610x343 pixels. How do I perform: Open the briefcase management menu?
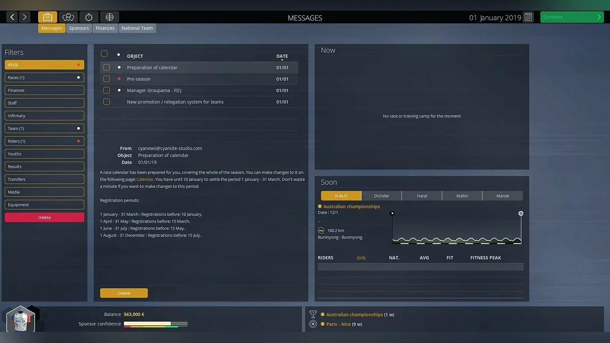[x=47, y=17]
